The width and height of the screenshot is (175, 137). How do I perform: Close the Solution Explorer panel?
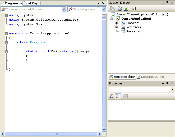point(172,3)
